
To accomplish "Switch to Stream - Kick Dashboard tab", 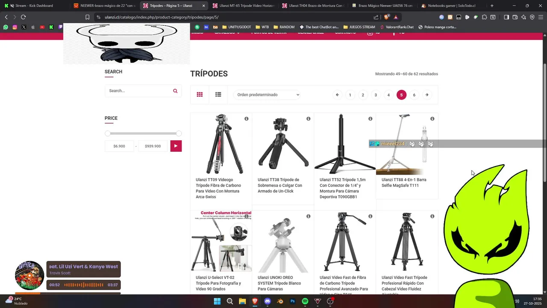I will (x=34, y=6).
